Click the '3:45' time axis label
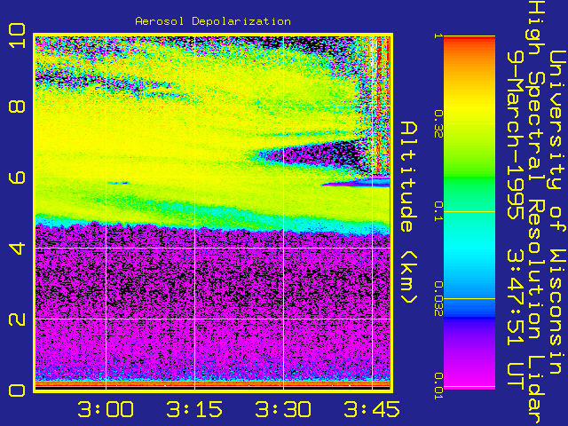 pos(372,409)
